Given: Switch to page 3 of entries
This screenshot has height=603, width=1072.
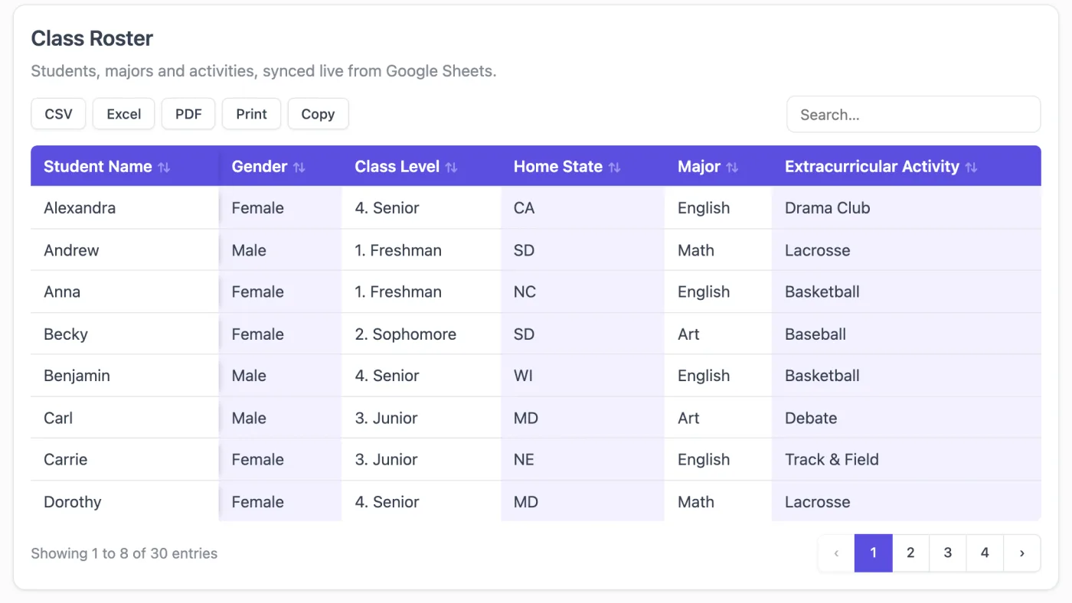Looking at the screenshot, I should click(x=948, y=553).
